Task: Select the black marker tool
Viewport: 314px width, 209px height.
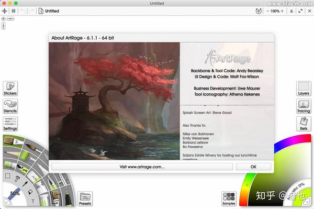Action: click(68, 199)
